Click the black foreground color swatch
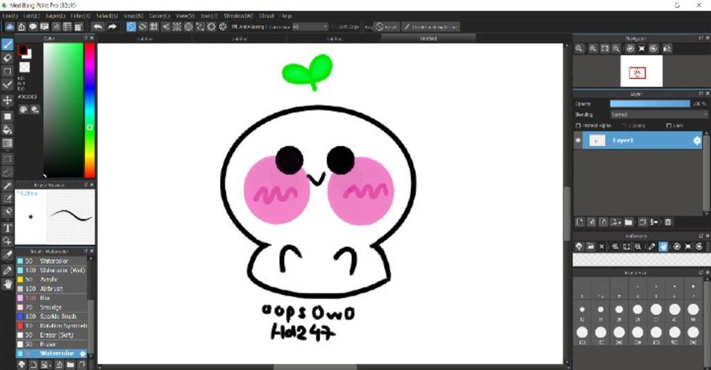Image resolution: width=711 pixels, height=370 pixels. (x=22, y=50)
